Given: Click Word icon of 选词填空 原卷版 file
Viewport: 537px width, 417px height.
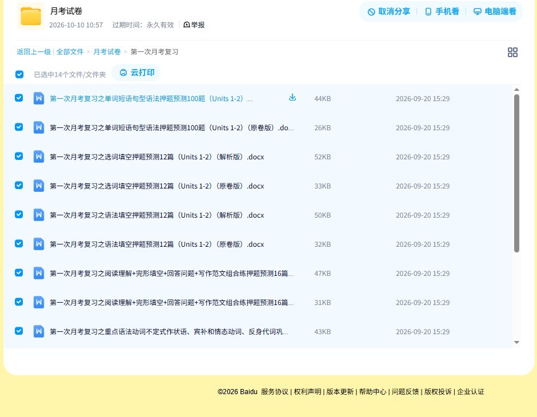Looking at the screenshot, I should [x=39, y=186].
